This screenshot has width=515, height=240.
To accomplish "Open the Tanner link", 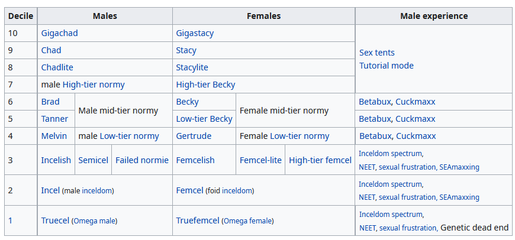I will [54, 119].
